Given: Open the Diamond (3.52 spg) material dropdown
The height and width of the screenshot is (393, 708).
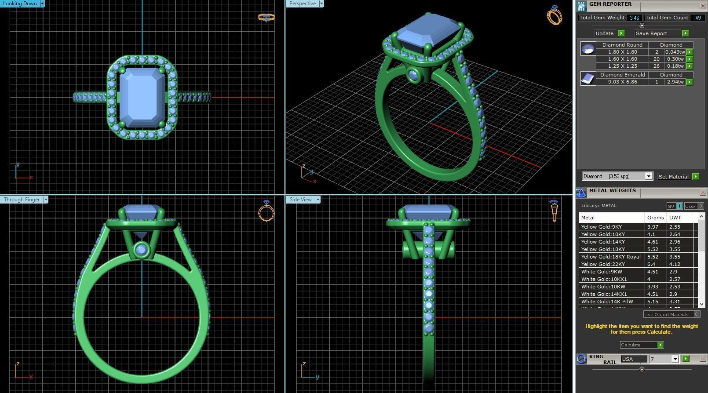Looking at the screenshot, I should tap(648, 176).
